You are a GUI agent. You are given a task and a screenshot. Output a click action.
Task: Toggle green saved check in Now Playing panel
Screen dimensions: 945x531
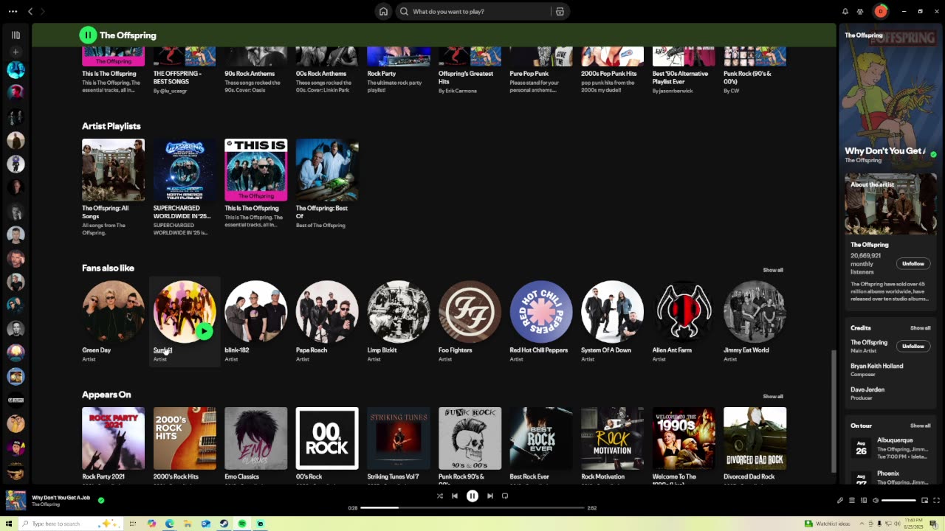[x=933, y=155]
